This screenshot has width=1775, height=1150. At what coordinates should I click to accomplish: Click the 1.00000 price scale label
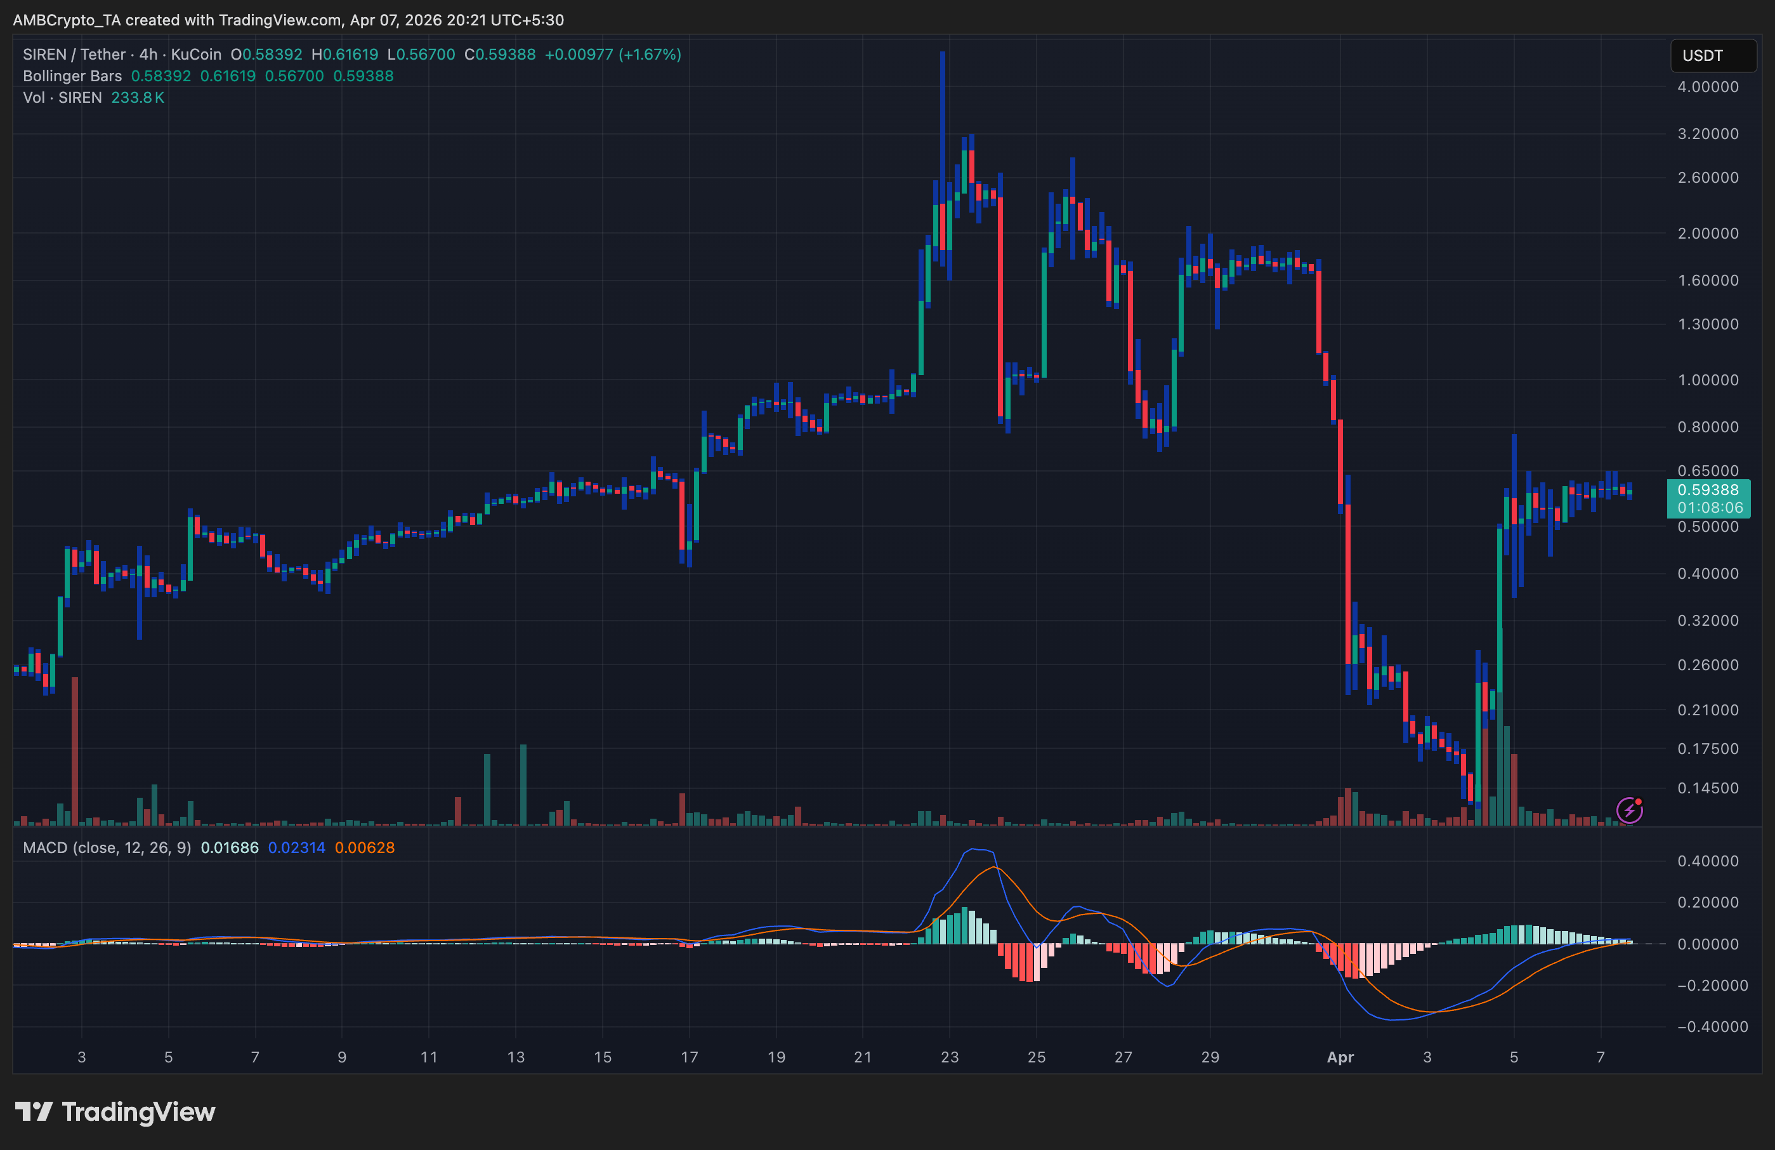(x=1708, y=380)
